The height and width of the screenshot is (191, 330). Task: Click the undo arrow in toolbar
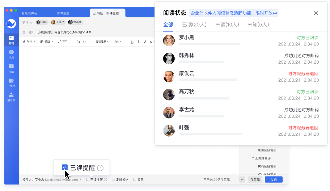78,42
